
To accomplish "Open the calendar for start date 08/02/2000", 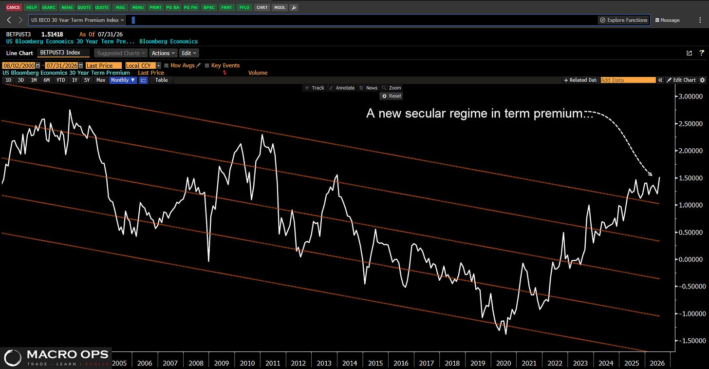I will coord(38,65).
